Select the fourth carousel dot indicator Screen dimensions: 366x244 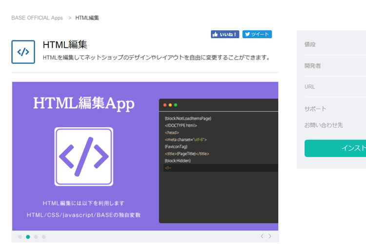coord(43,237)
